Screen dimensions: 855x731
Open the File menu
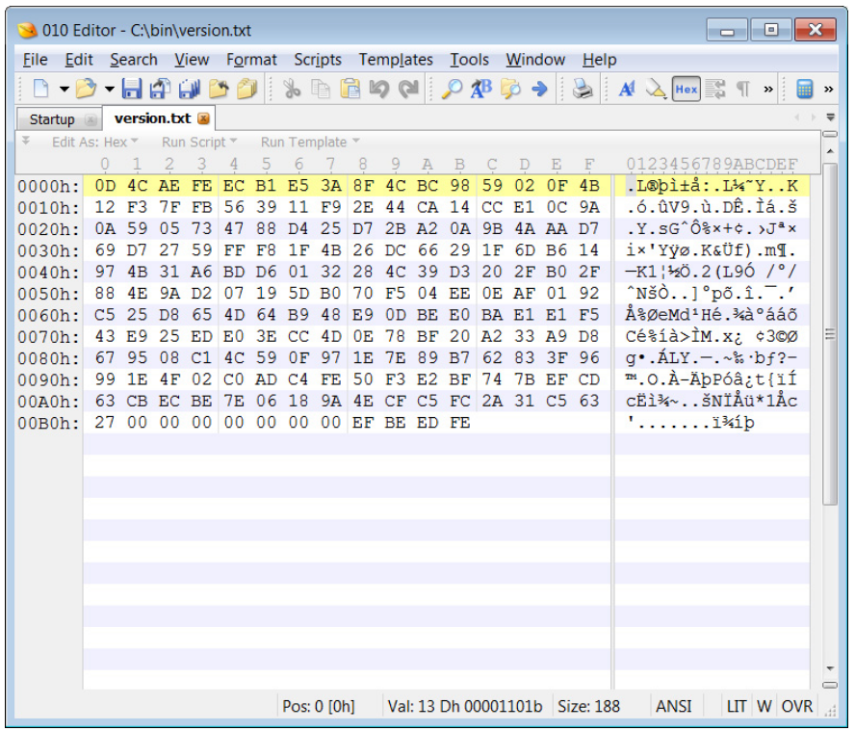tap(35, 59)
